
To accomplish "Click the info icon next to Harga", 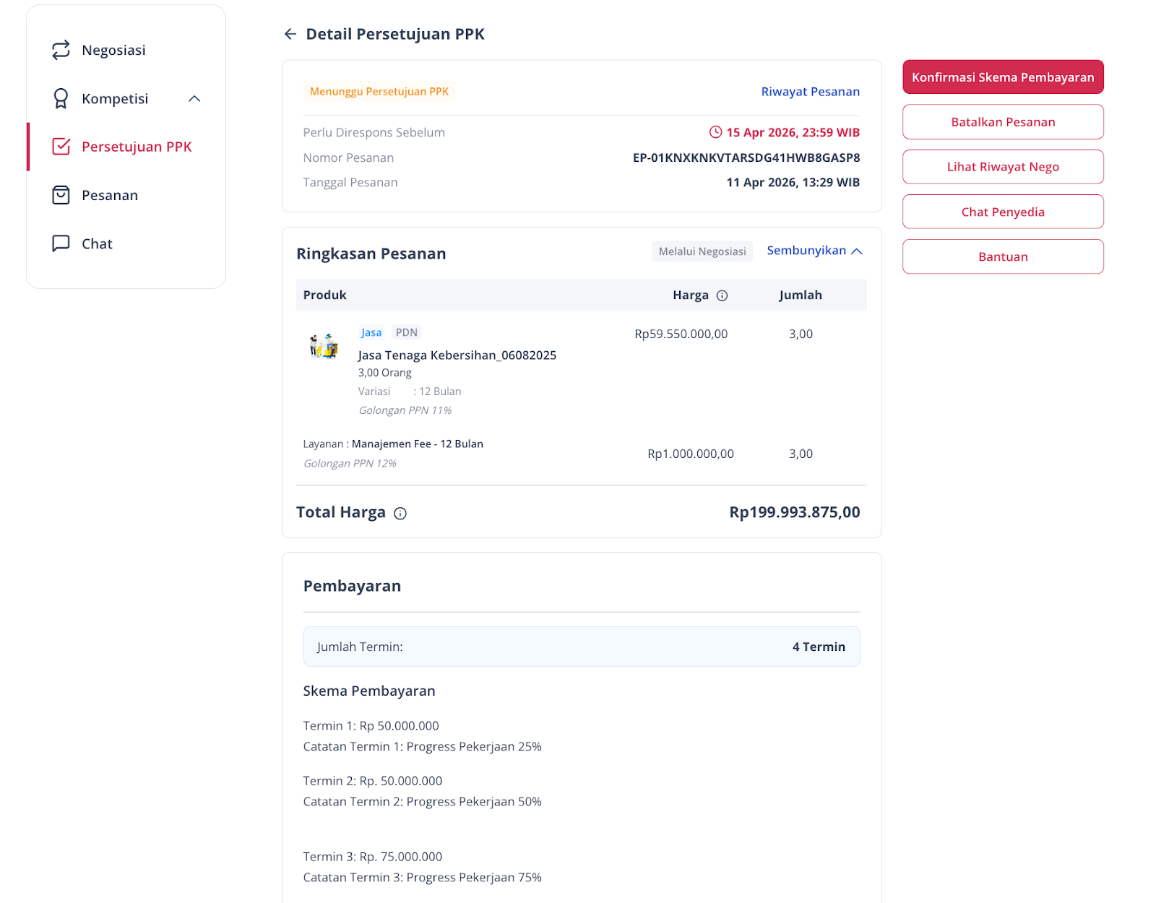I will [722, 295].
